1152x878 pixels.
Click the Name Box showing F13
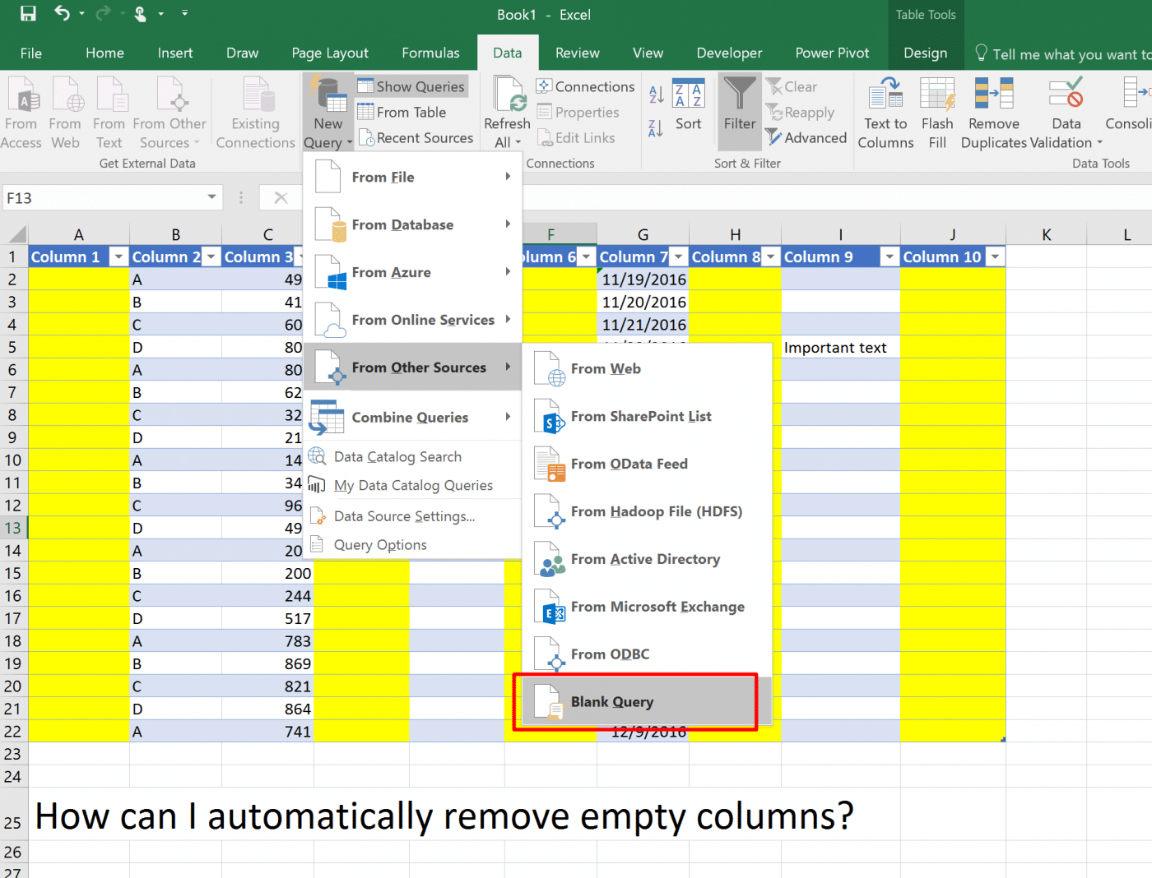[104, 197]
